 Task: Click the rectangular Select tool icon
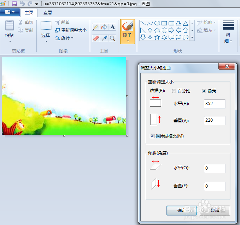pos(46,25)
